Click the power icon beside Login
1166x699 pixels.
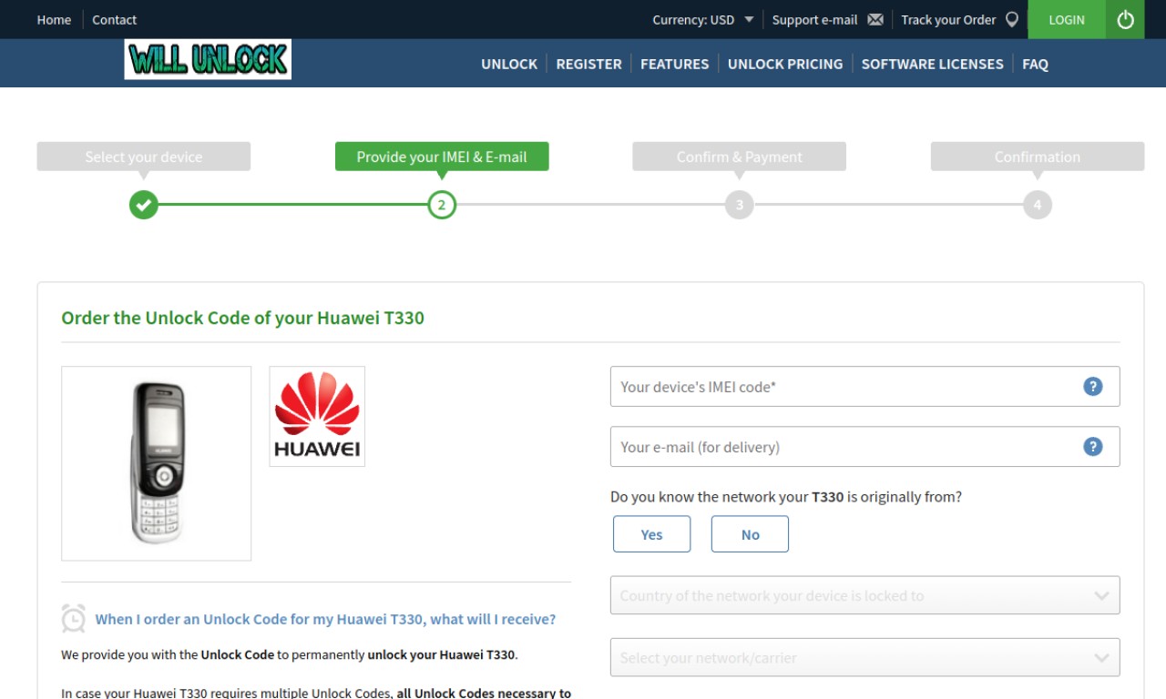[x=1125, y=19]
